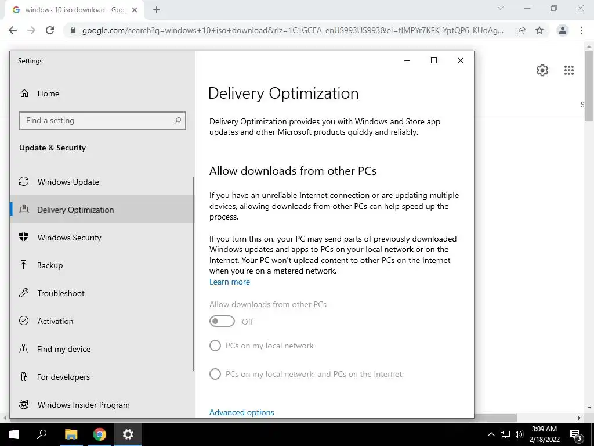
Task: Open the Chrome three-dot menu
Action: tap(581, 30)
